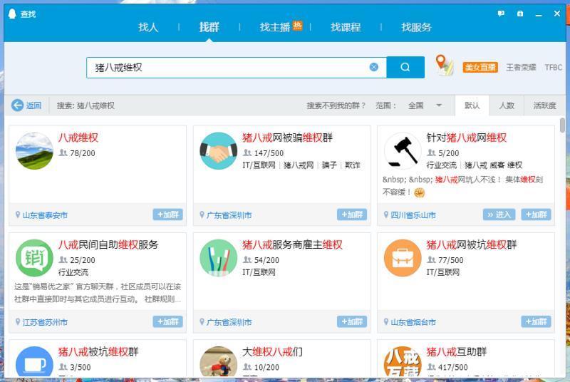Open group title 猪八戒互助群

pyautogui.click(x=456, y=351)
